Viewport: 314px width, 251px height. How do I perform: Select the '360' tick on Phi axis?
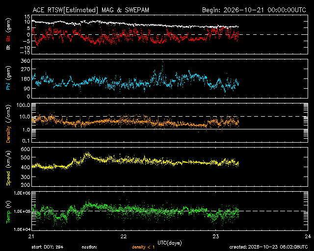[x=26, y=61]
